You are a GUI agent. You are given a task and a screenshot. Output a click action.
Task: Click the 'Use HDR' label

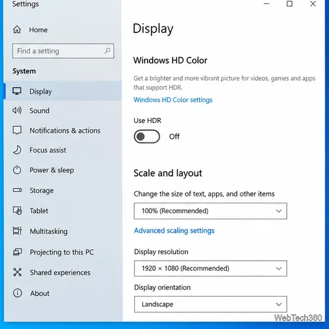coord(148,121)
